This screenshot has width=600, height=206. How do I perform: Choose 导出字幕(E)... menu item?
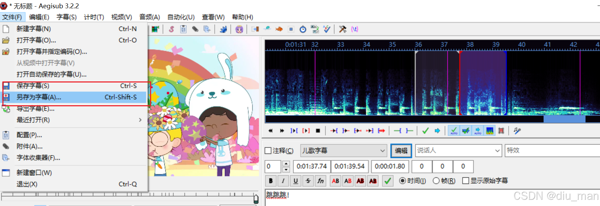point(74,109)
